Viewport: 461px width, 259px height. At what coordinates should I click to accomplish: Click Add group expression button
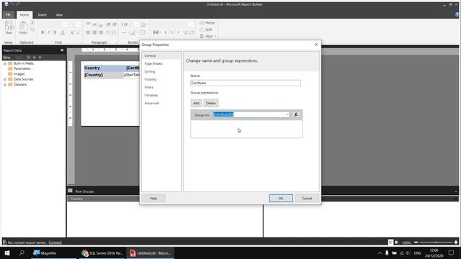click(196, 103)
